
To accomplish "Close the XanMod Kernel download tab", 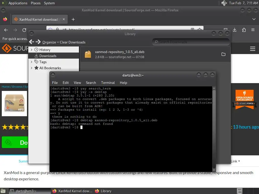I will pyautogui.click(x=64, y=19).
